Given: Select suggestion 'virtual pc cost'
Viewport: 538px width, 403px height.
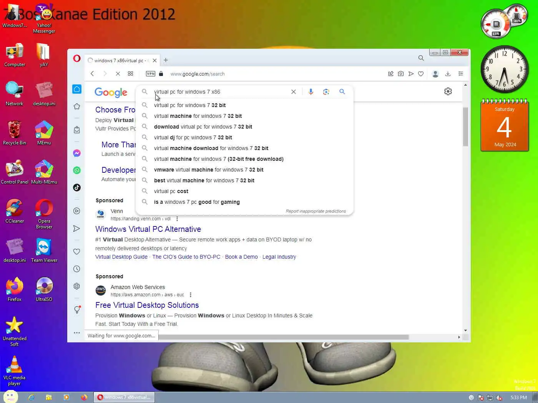Looking at the screenshot, I should pos(244,191).
